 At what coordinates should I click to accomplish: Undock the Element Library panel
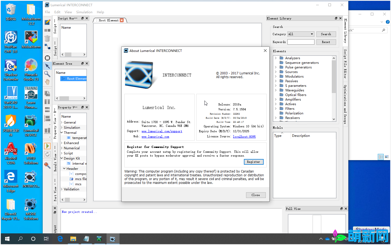336,18
